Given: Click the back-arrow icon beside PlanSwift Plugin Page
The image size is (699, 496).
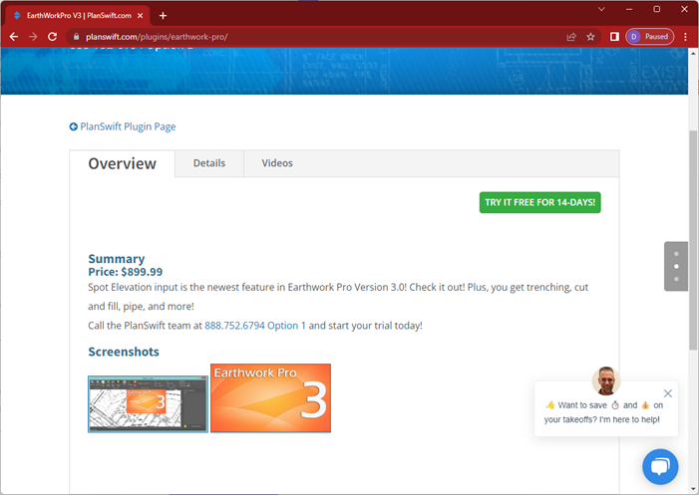Looking at the screenshot, I should 74,126.
